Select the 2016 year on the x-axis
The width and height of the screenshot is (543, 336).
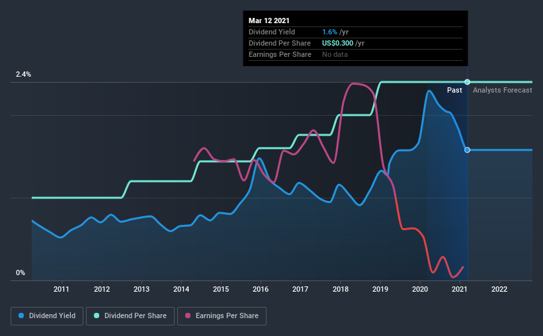click(x=261, y=289)
